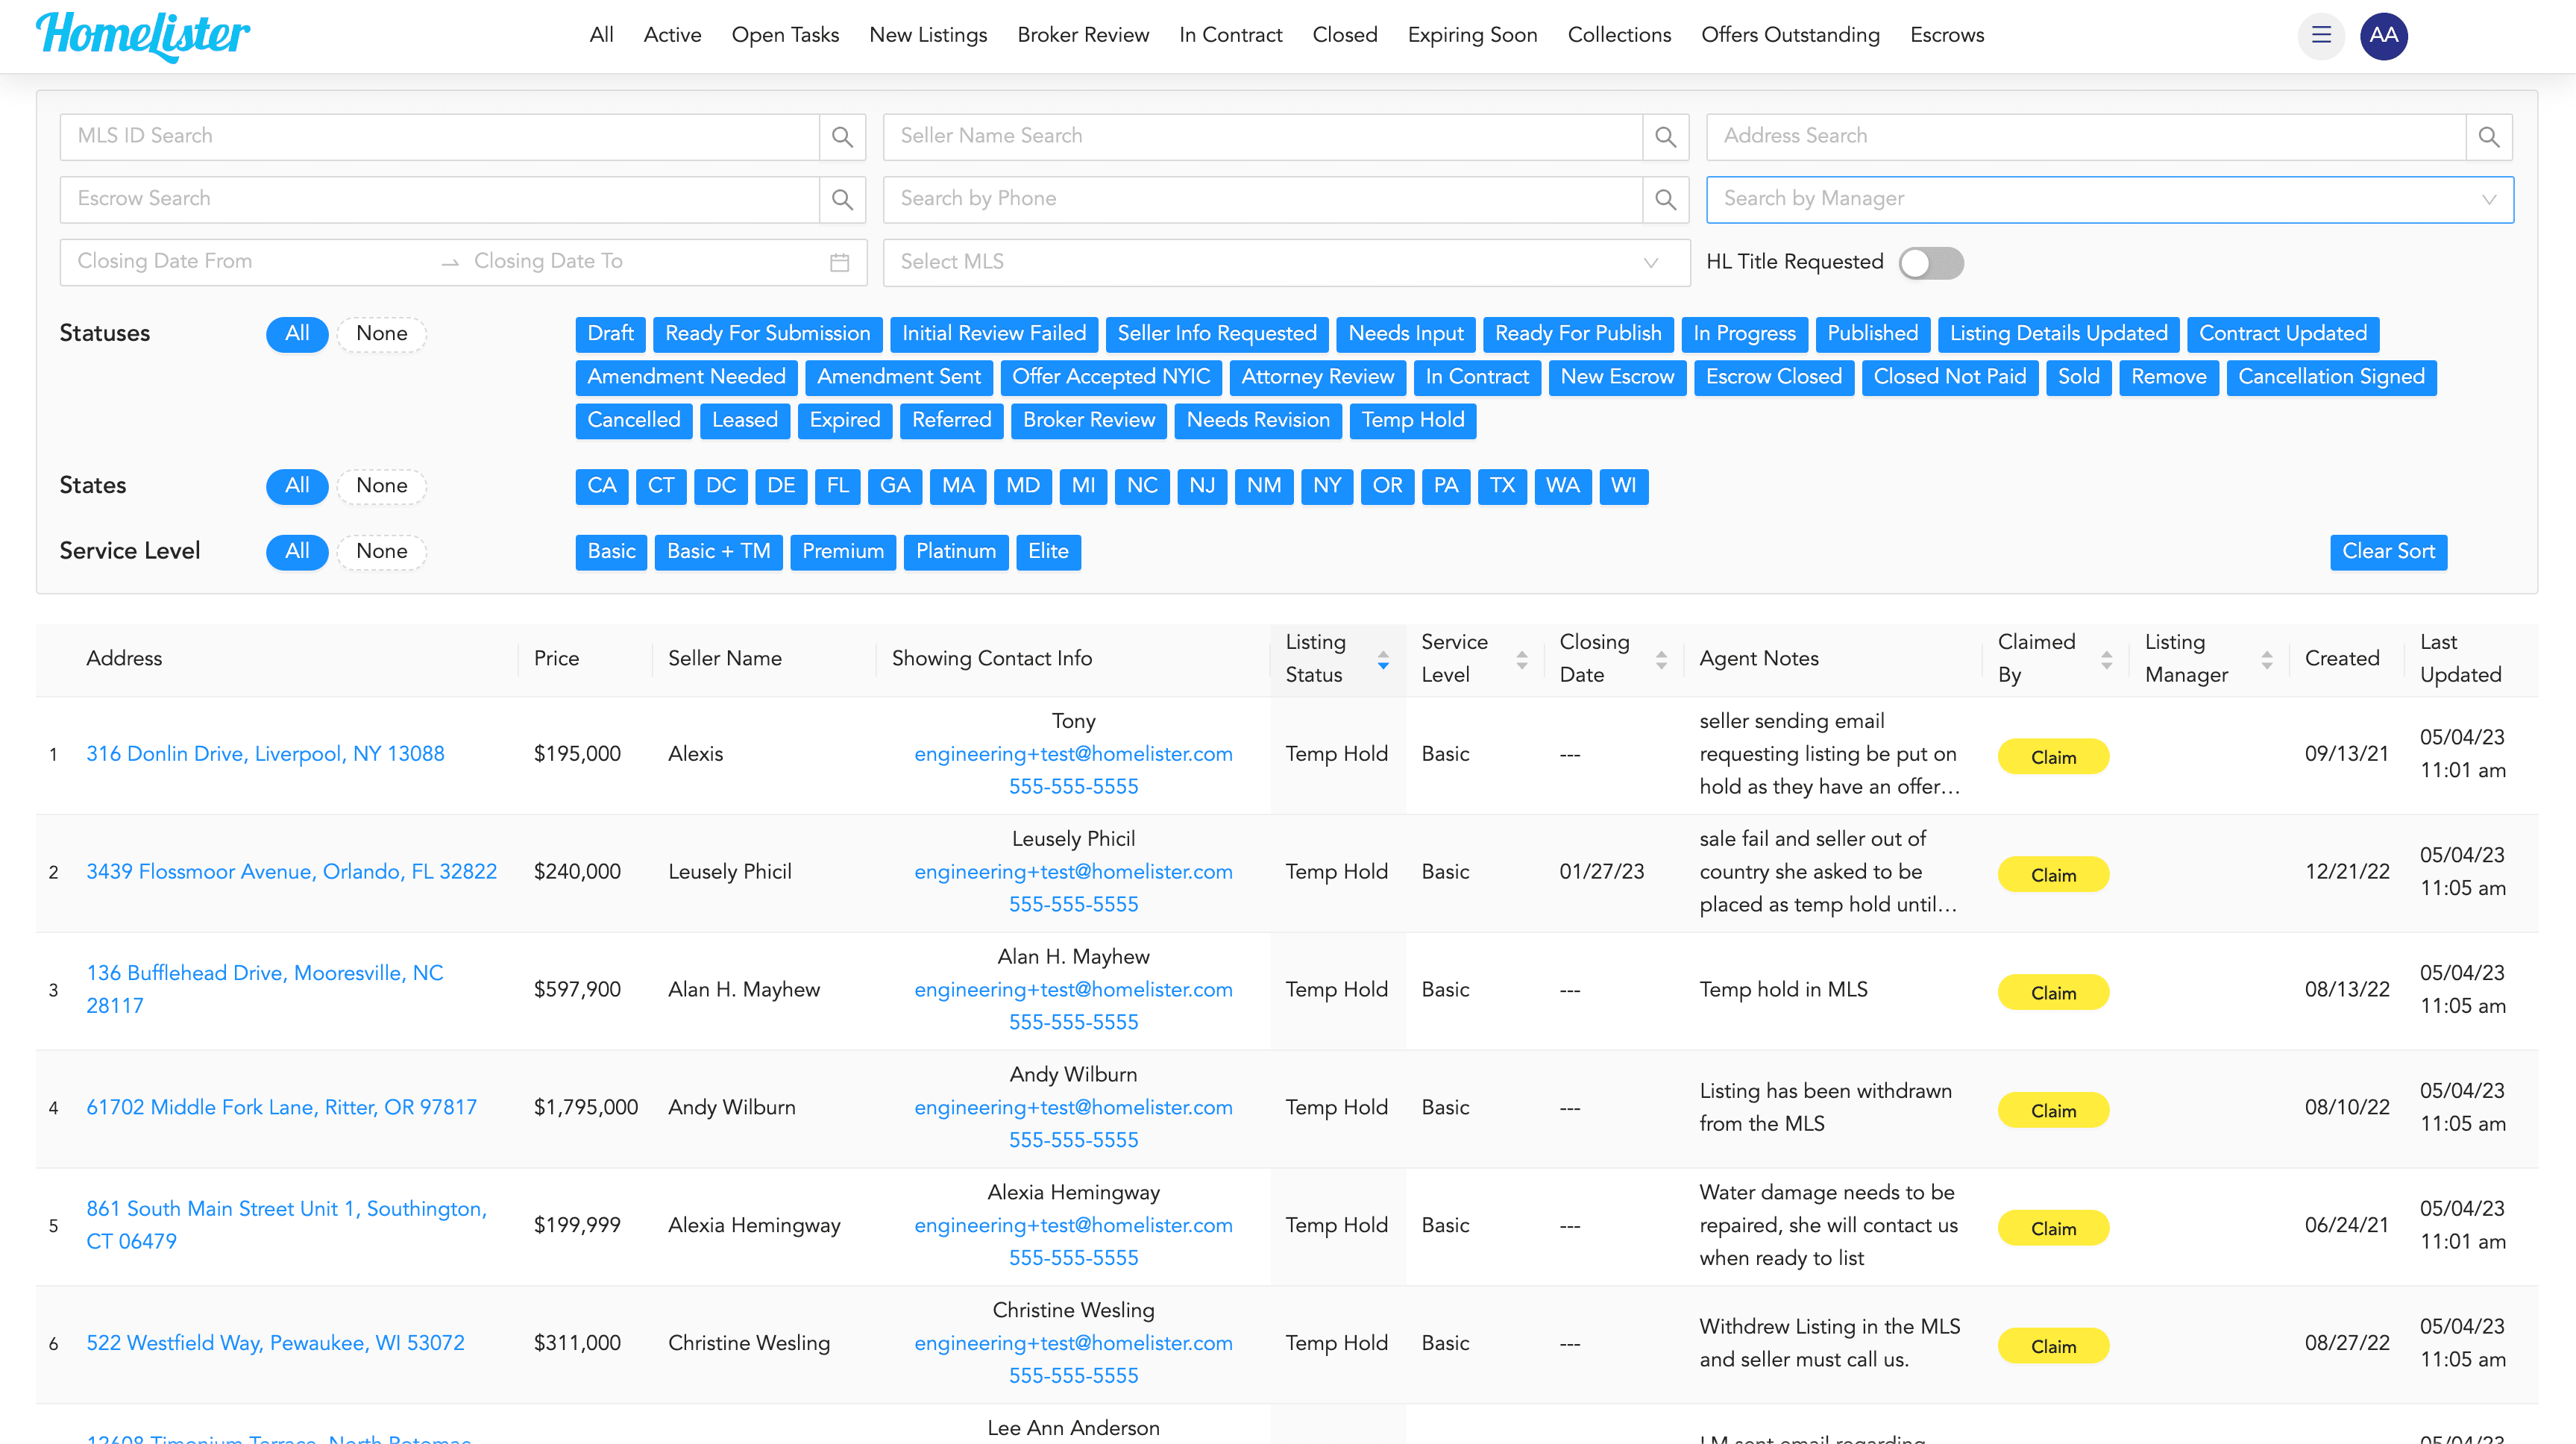The width and height of the screenshot is (2576, 1444).
Task: Click the Address Search magnifier icon
Action: click(x=2488, y=137)
